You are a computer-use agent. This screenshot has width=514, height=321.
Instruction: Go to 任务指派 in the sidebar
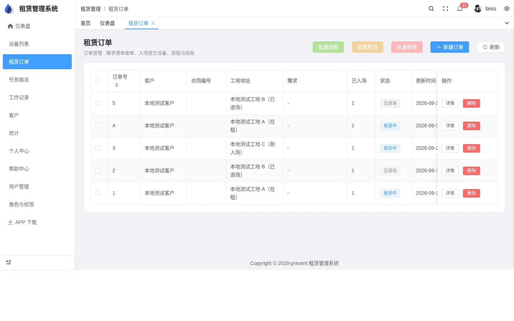[37, 80]
